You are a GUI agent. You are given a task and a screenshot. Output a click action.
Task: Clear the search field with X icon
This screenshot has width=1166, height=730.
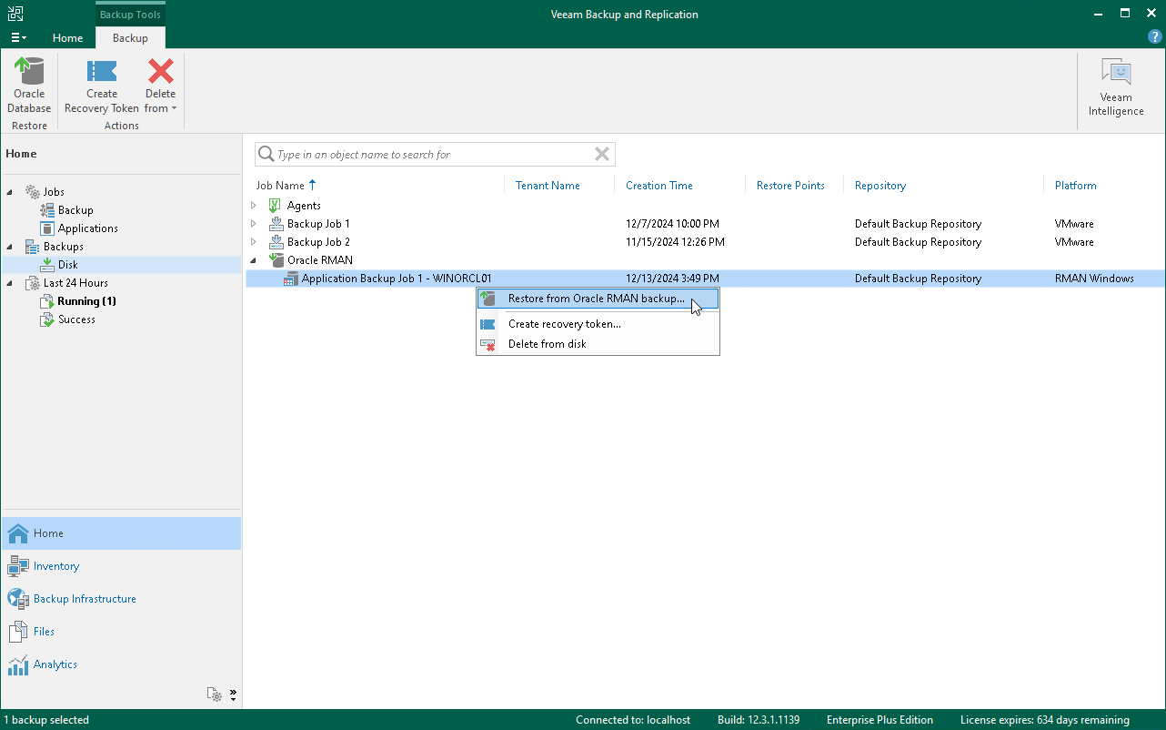(601, 155)
